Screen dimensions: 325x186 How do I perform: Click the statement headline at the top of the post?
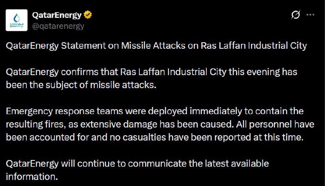tap(156, 46)
